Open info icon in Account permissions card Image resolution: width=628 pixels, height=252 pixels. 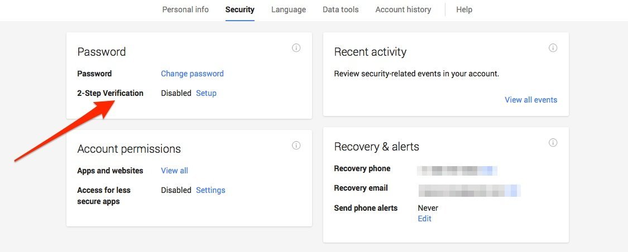tap(296, 145)
